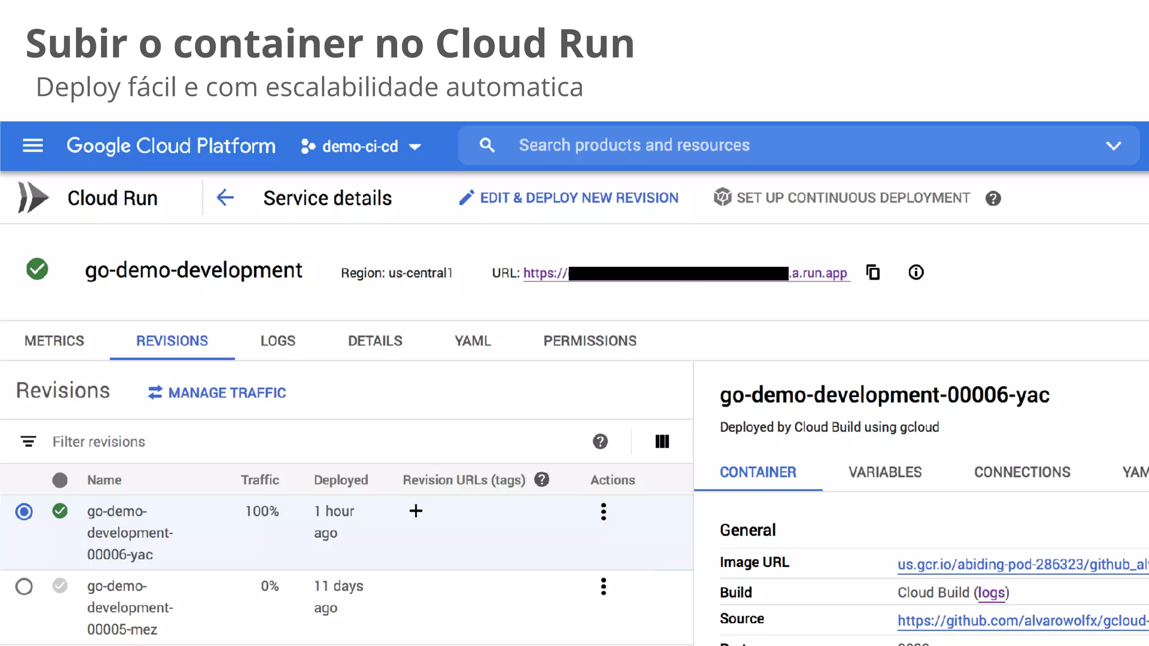Open the github.com source link
The image size is (1149, 646).
click(x=1023, y=621)
